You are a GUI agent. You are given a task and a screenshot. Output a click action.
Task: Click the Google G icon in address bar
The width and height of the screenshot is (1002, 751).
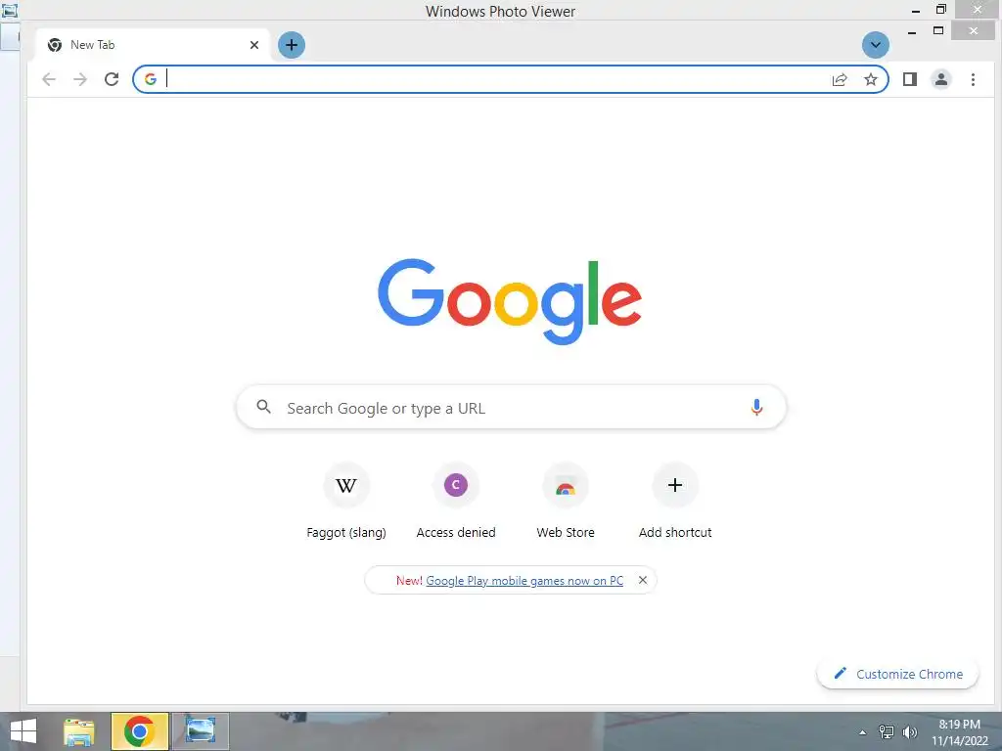(150, 78)
